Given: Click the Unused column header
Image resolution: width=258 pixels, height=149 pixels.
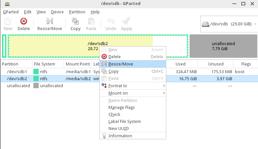Looking at the screenshot, I should tap(215, 64).
